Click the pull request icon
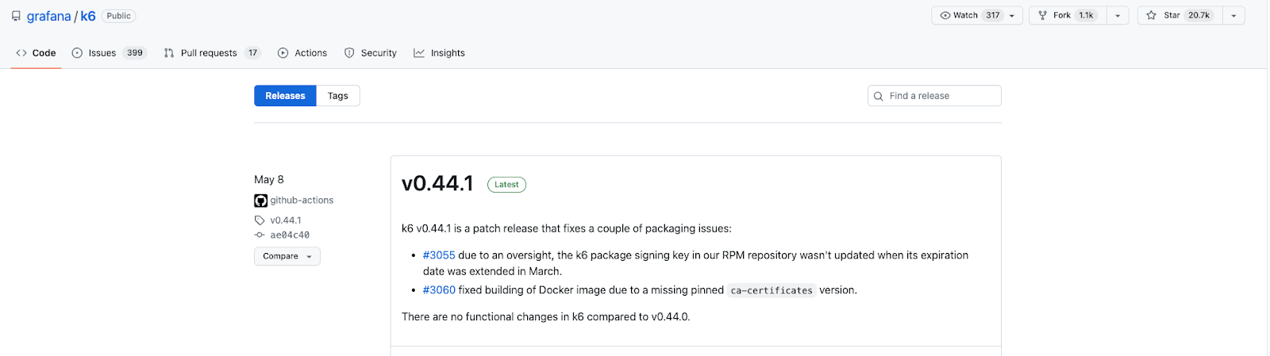 pyautogui.click(x=169, y=53)
